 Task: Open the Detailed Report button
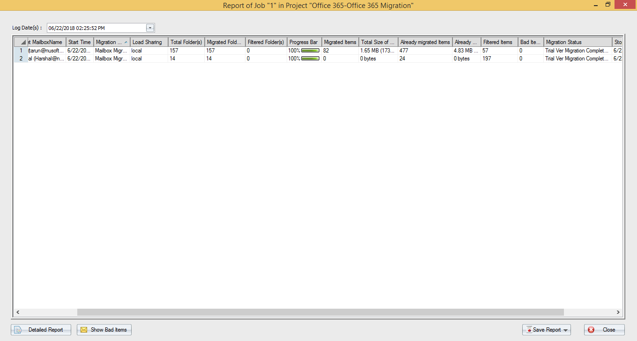41,330
